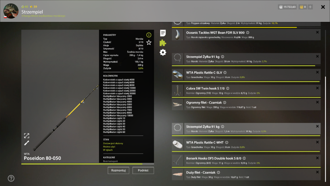Select the highlighted Strzempiel Żyłka 91 kg 1,5 m leader
The height and width of the screenshot is (186, 330).
pos(246,129)
